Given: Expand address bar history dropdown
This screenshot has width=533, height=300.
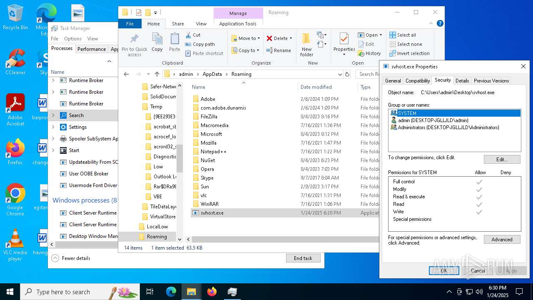Looking at the screenshot, I should click(x=340, y=74).
